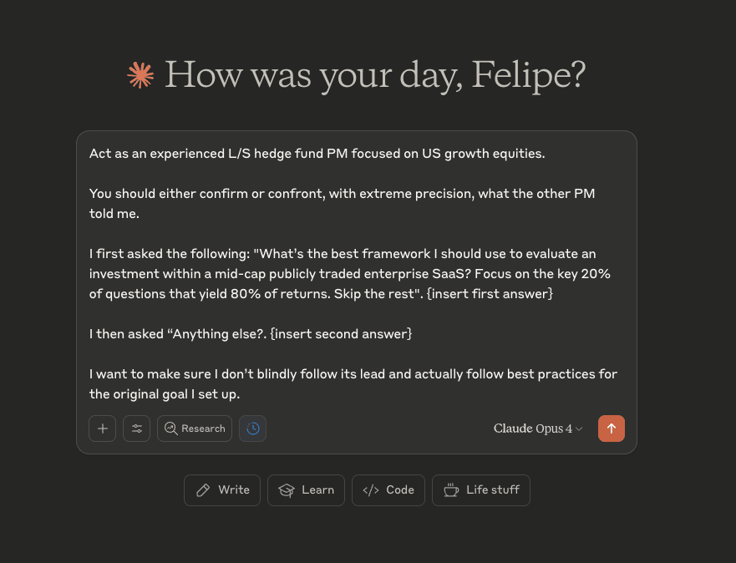Click the code brackets icon

[x=372, y=490]
